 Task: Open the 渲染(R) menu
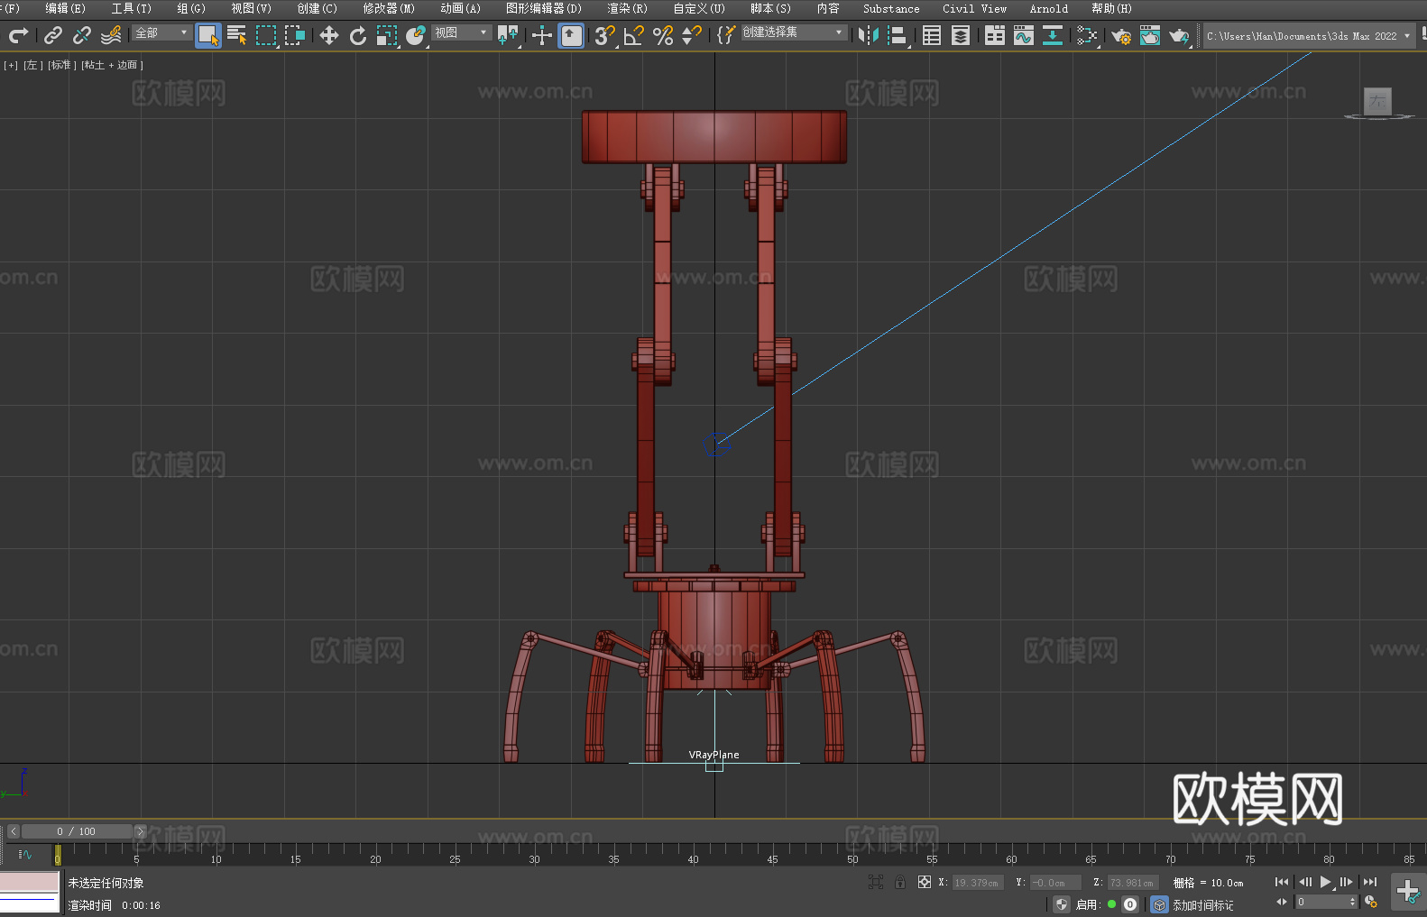(x=627, y=8)
